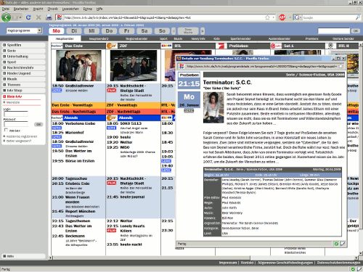
Task: Click the Diese Woche button
Action: 188,31
